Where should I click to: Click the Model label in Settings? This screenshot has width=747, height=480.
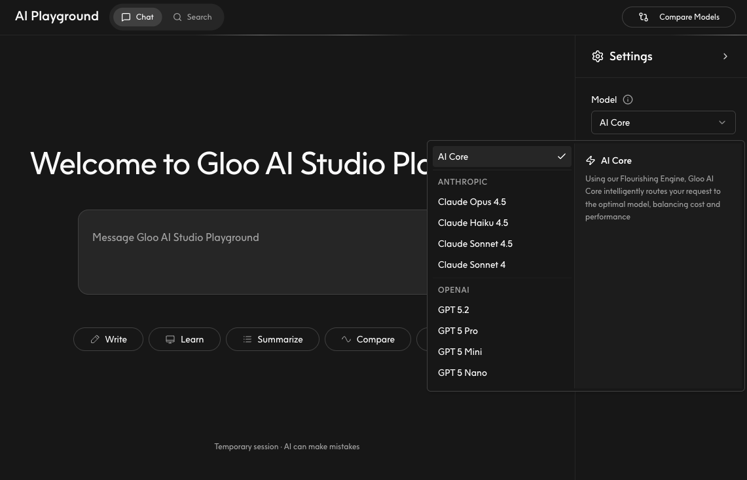[604, 100]
